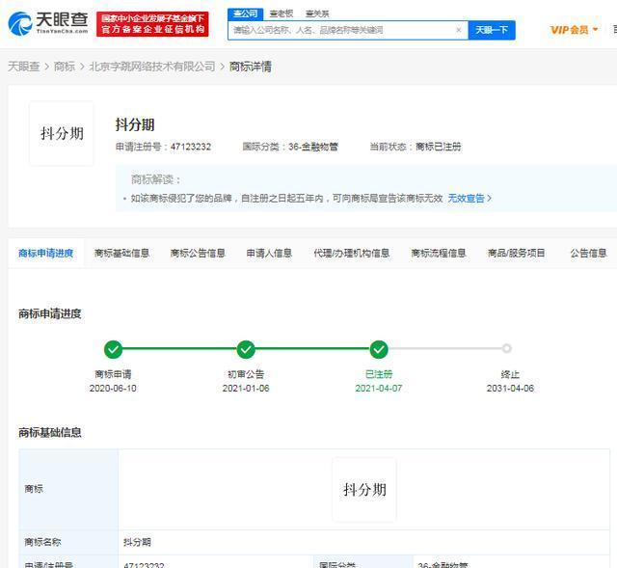This screenshot has height=568, width=617.
Task: Click the 无效宣告 link
Action: 469,198
